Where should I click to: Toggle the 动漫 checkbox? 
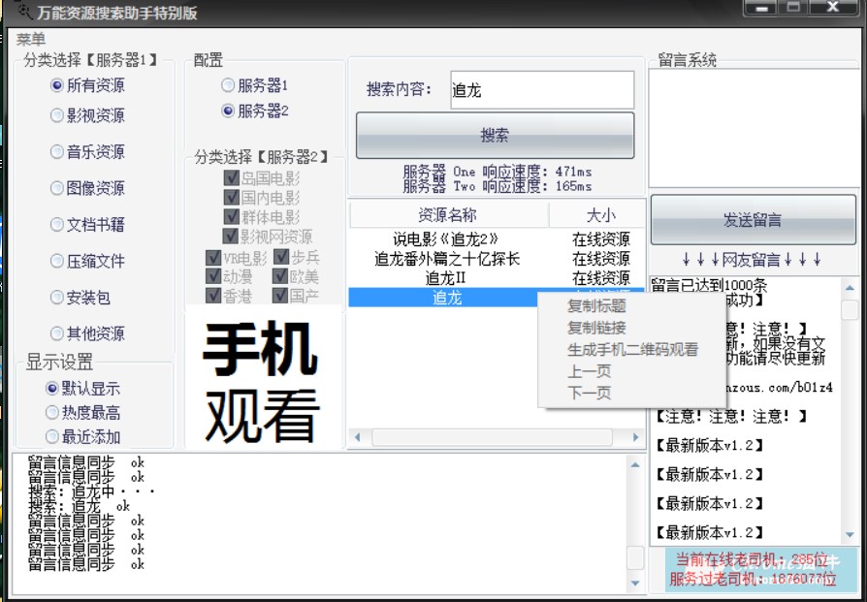213,276
